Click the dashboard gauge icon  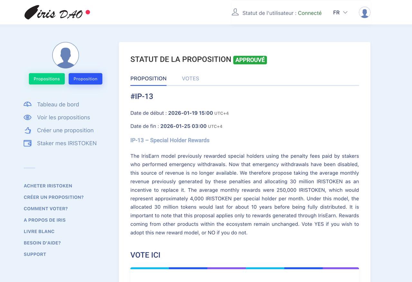pyautogui.click(x=28, y=104)
